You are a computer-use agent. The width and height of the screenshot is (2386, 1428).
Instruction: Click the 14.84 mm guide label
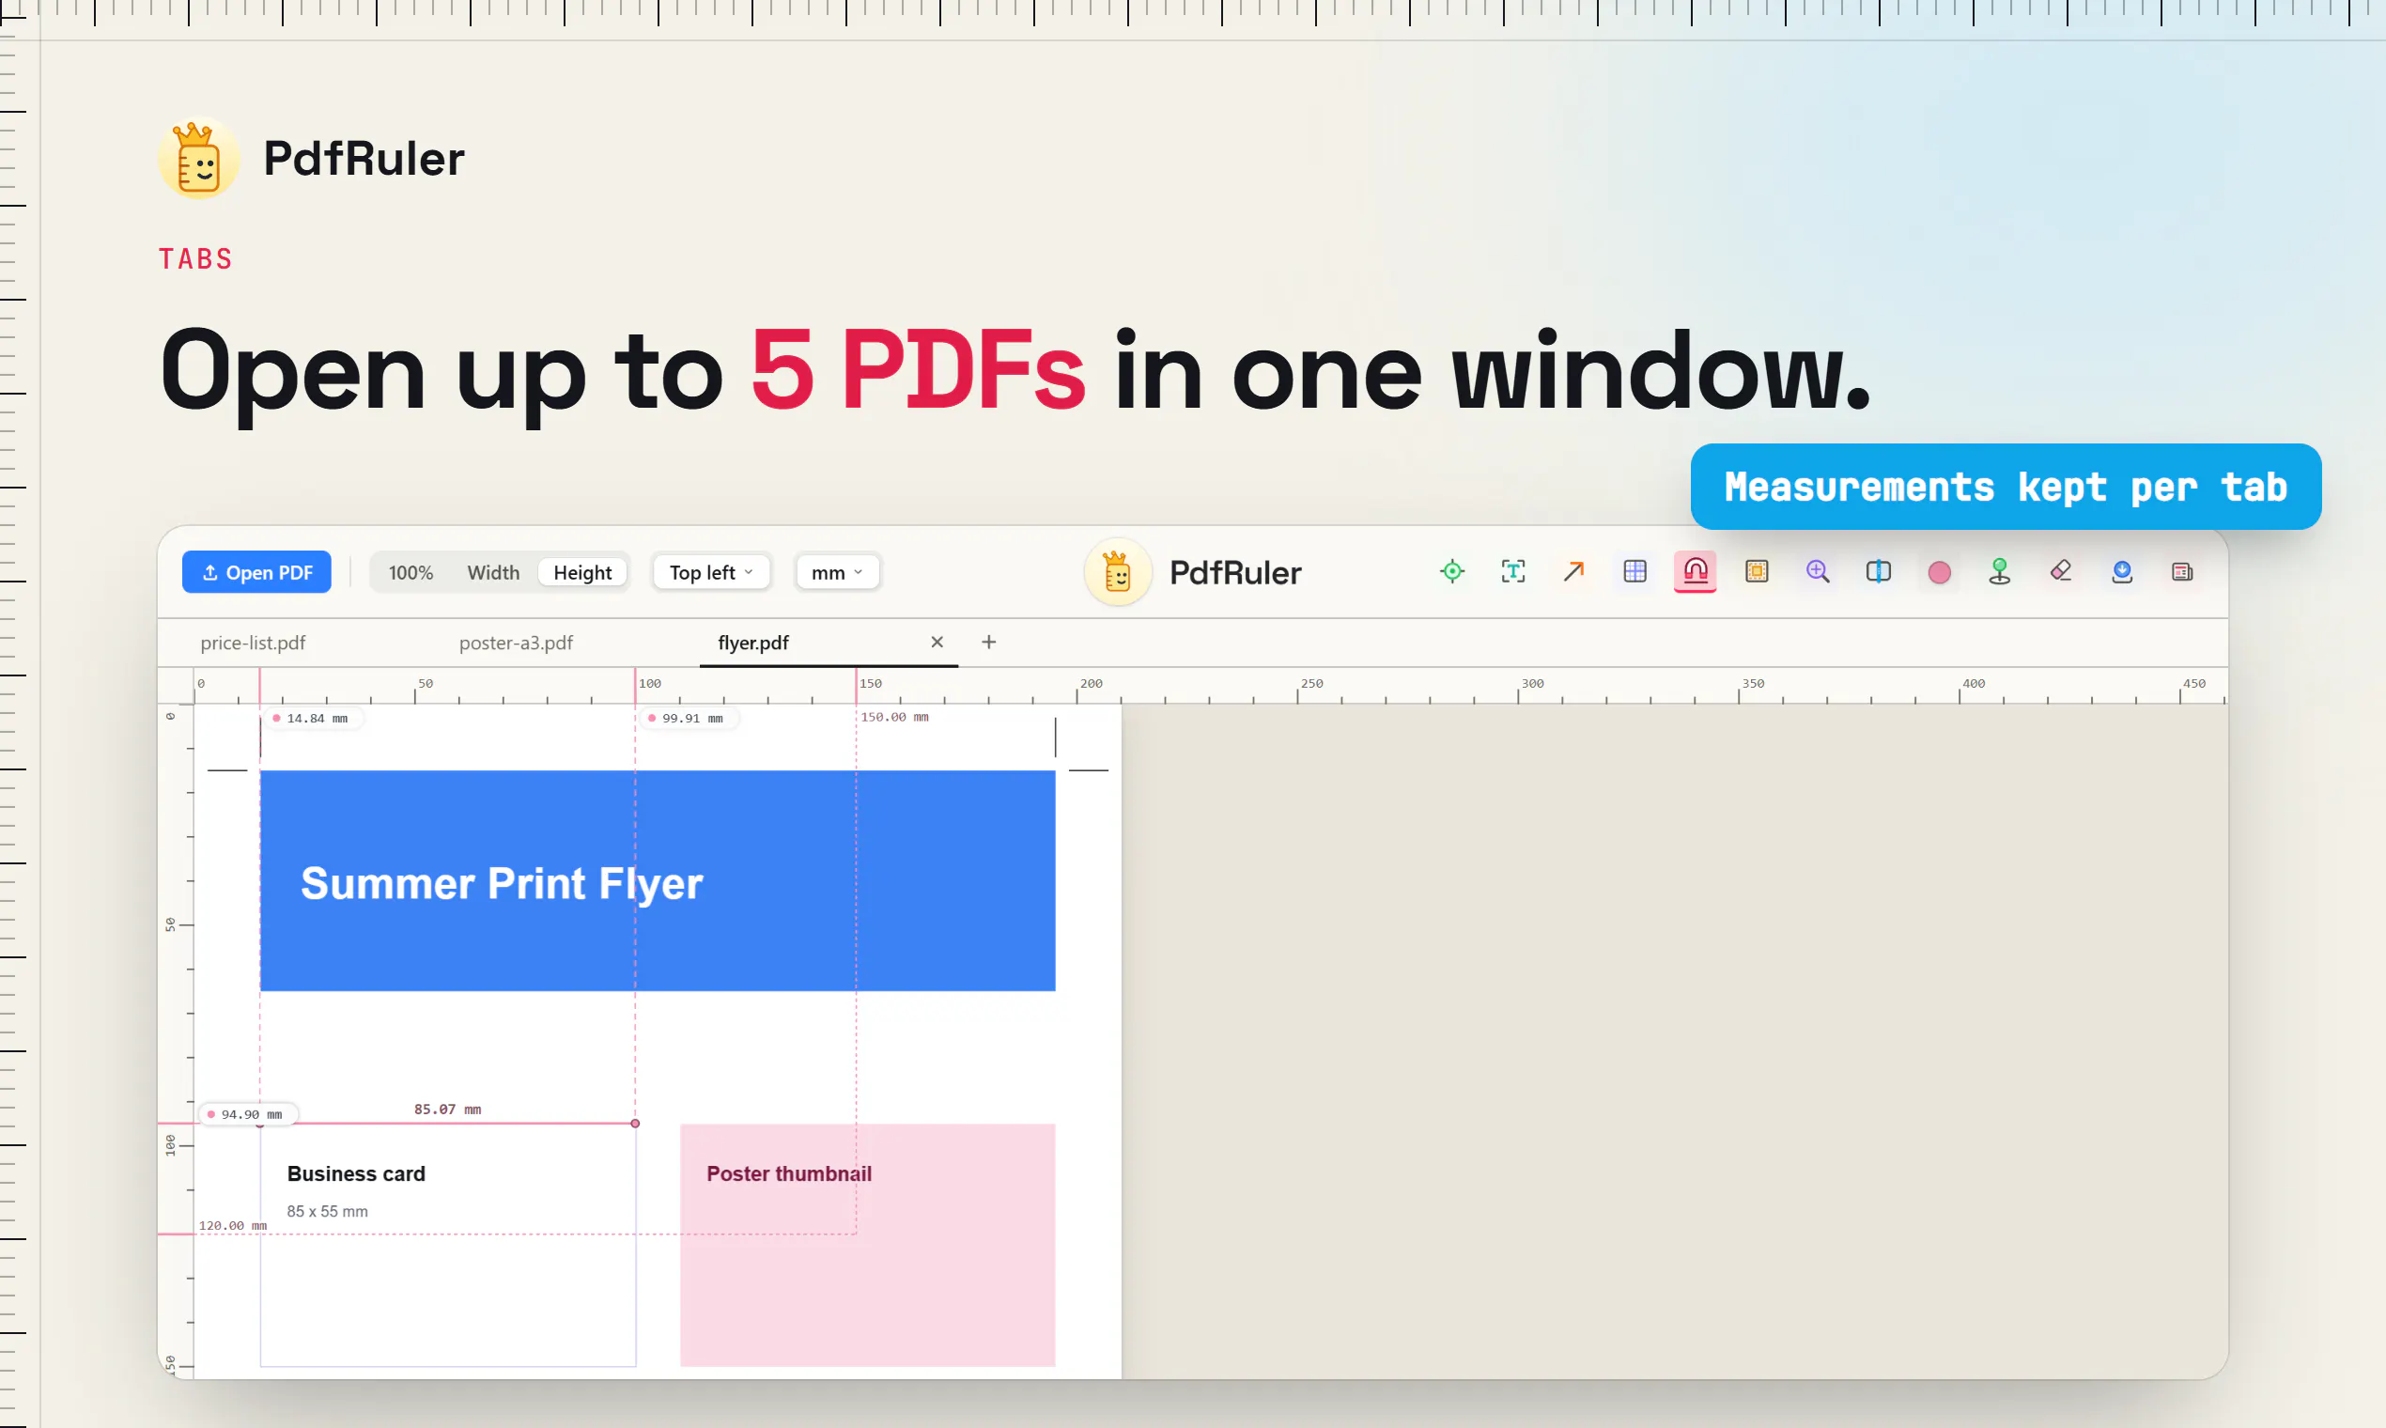click(313, 719)
